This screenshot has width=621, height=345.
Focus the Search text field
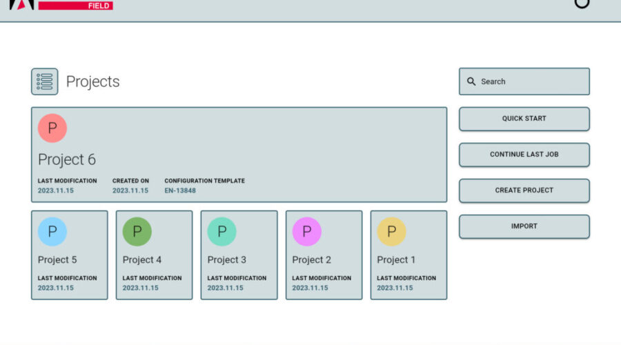click(531, 81)
